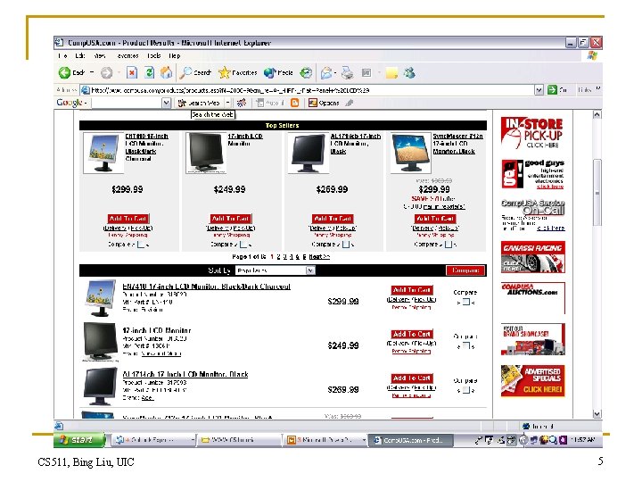
Task: Click the Google toolbar Search Web button
Action: (x=199, y=103)
